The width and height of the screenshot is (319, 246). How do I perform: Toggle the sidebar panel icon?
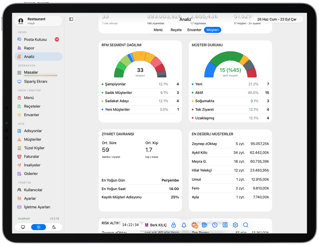click(71, 19)
